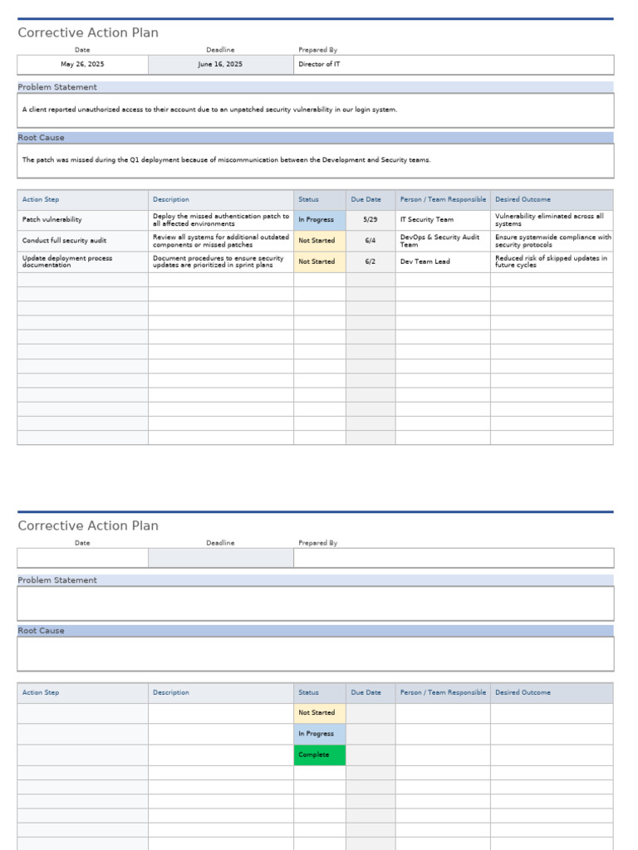This screenshot has width=638, height=850.
Task: Select the green 'Complete' status cell
Action: pyautogui.click(x=320, y=755)
